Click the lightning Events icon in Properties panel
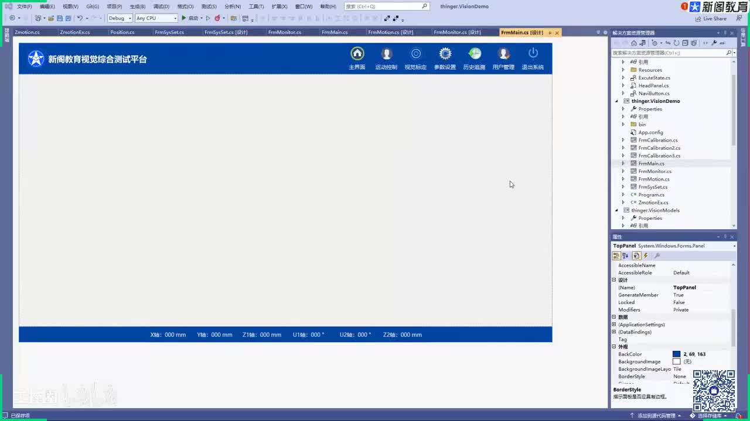Image resolution: width=750 pixels, height=421 pixels. pos(646,256)
